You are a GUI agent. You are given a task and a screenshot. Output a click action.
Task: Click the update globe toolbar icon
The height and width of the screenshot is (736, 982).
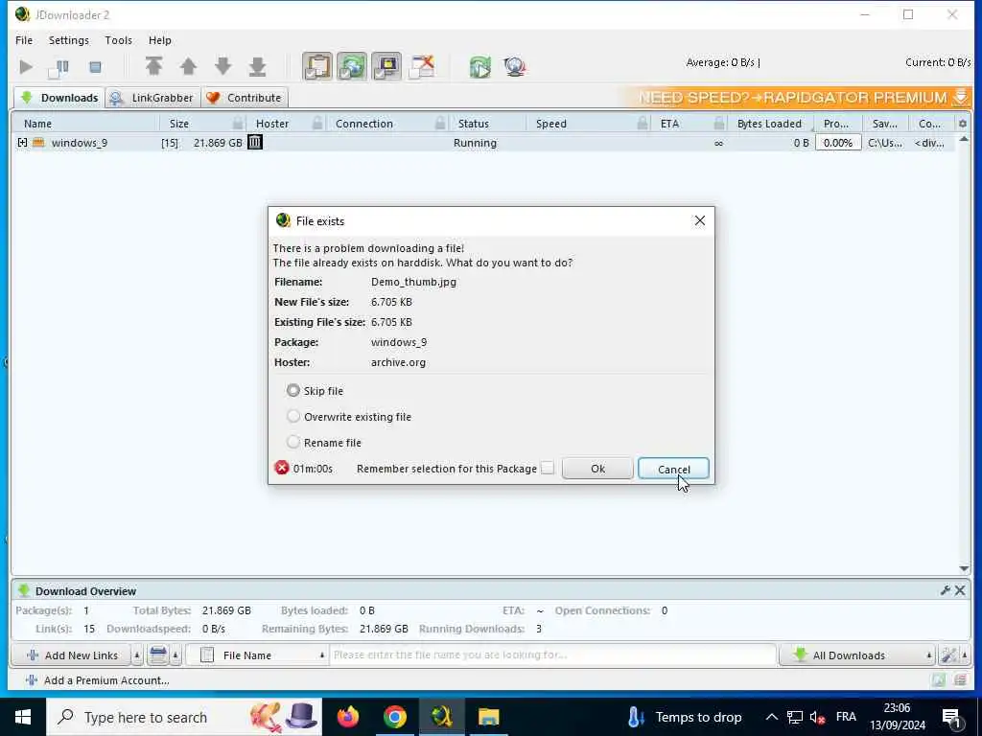coord(515,66)
